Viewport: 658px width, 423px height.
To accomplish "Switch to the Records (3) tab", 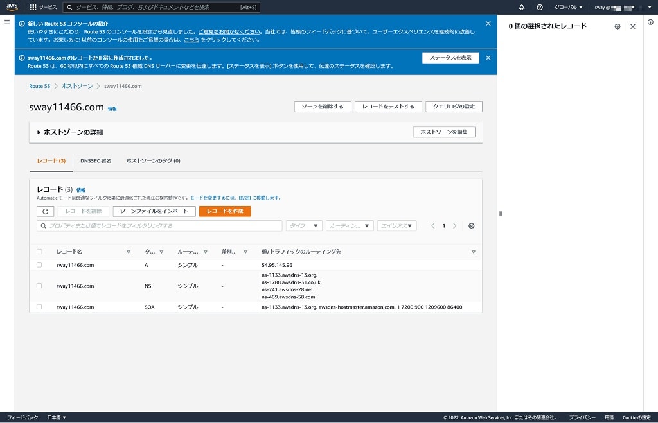I will click(x=51, y=161).
